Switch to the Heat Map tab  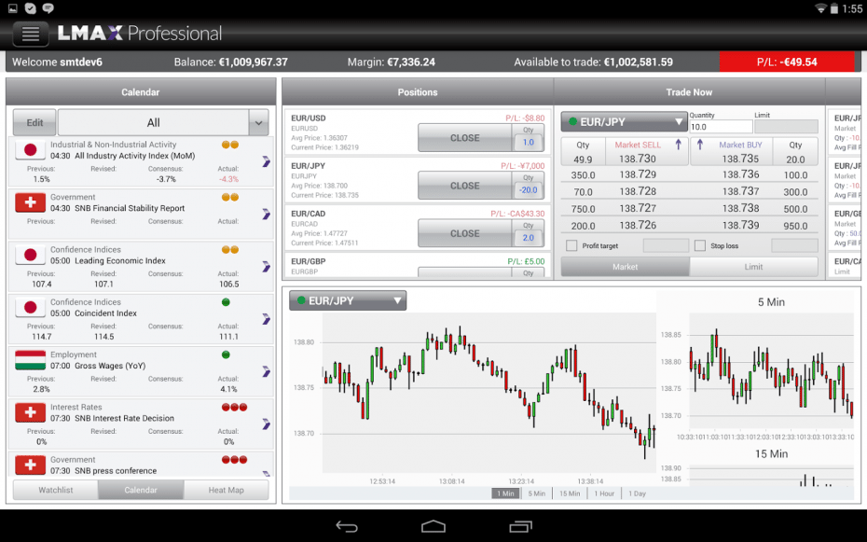226,490
